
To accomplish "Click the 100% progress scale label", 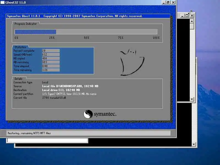I will [x=156, y=38].
